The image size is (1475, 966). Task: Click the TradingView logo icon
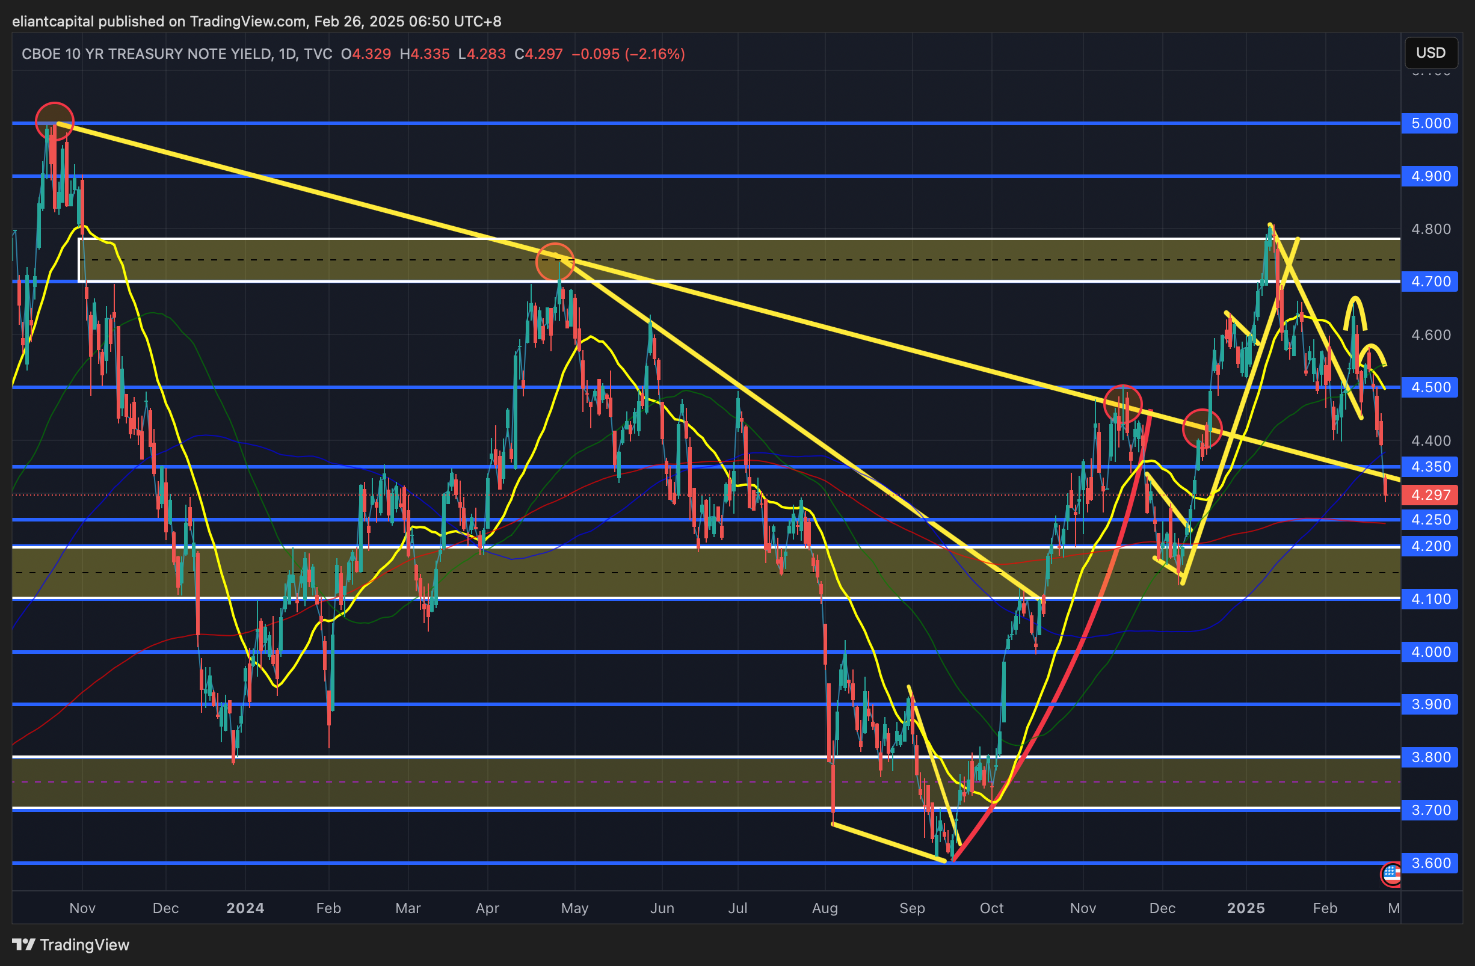point(23,944)
